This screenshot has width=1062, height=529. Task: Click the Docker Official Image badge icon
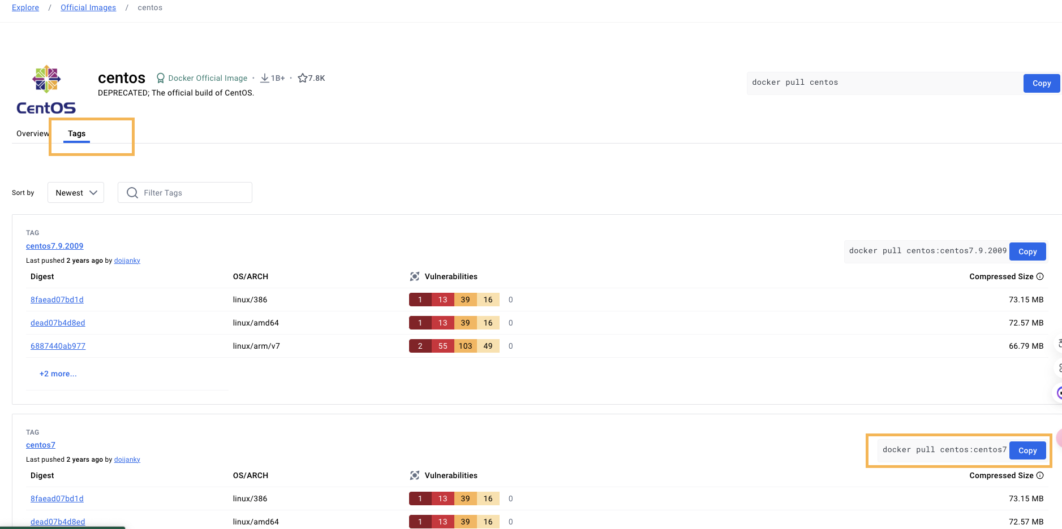161,78
